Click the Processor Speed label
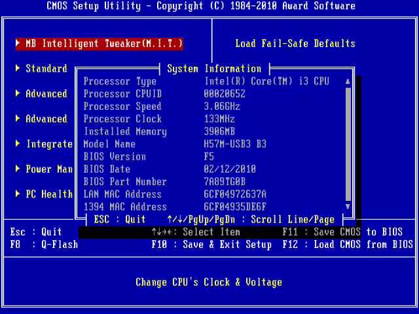The image size is (419, 314). pyautogui.click(x=122, y=106)
